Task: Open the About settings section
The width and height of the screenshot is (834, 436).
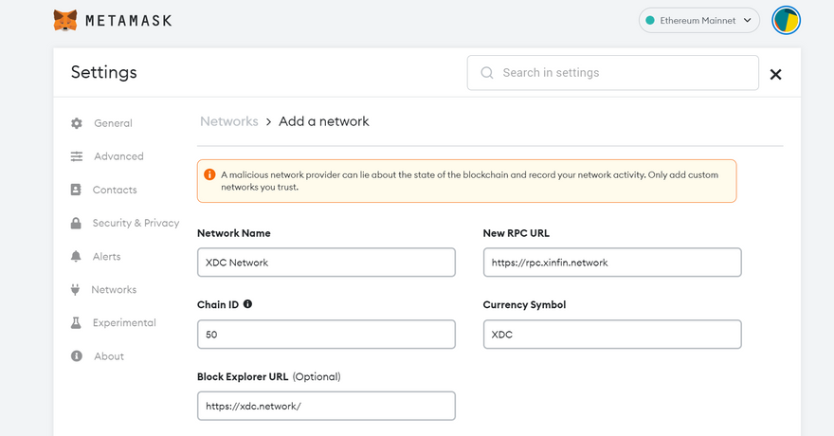Action: coord(109,356)
